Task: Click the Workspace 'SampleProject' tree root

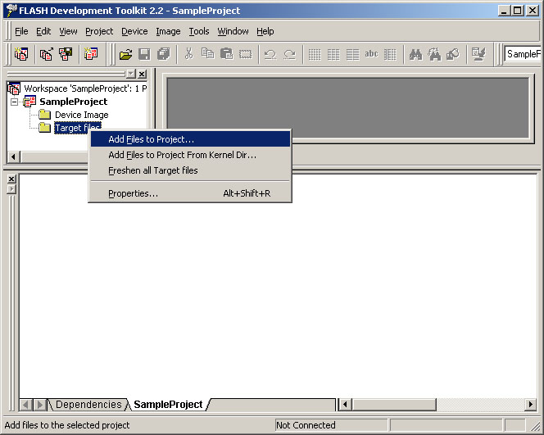Action: click(x=85, y=88)
